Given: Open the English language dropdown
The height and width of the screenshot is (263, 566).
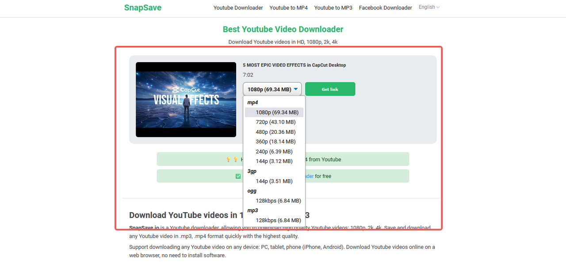Looking at the screenshot, I should pyautogui.click(x=429, y=7).
